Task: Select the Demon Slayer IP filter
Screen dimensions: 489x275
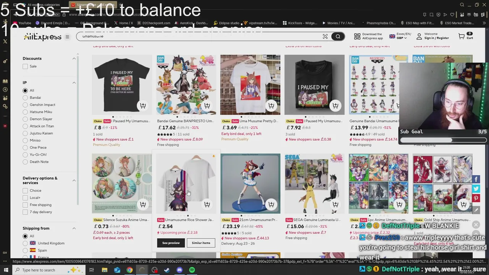Action: click(x=25, y=119)
